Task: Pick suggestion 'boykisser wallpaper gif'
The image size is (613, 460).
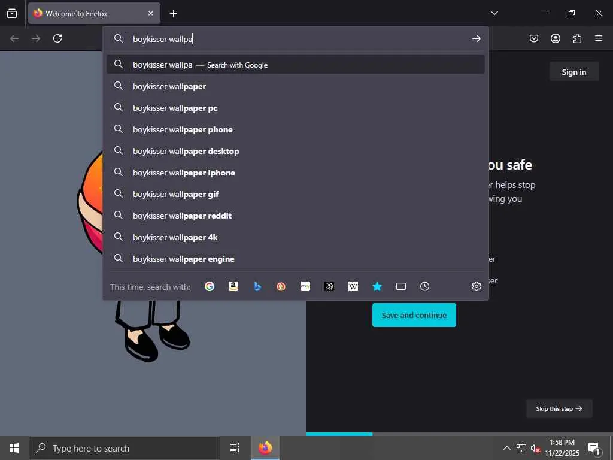Action: [x=296, y=193]
